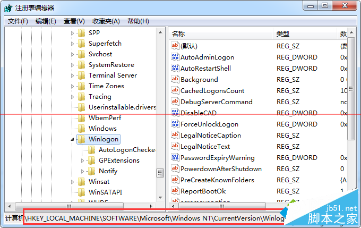Click the Winlogon folder icon in tree

[x=81, y=139]
